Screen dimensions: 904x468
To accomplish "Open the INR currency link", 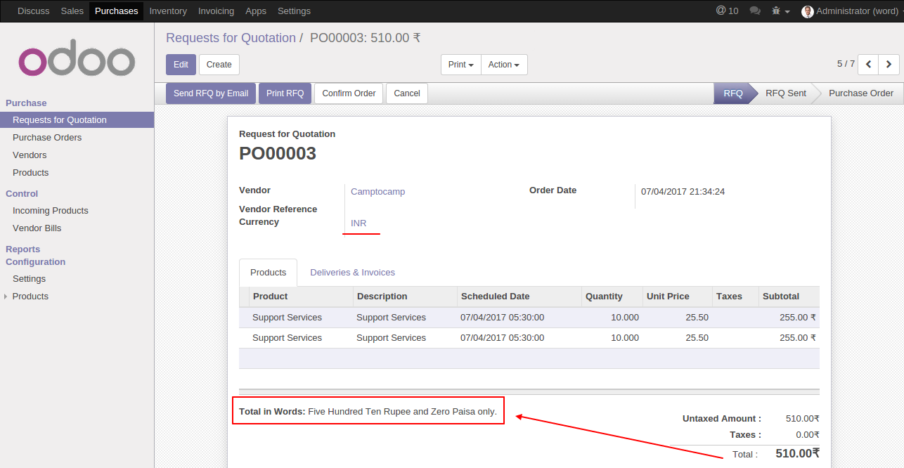I will click(x=359, y=223).
